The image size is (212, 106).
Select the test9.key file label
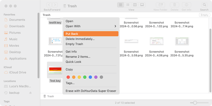[55, 23]
